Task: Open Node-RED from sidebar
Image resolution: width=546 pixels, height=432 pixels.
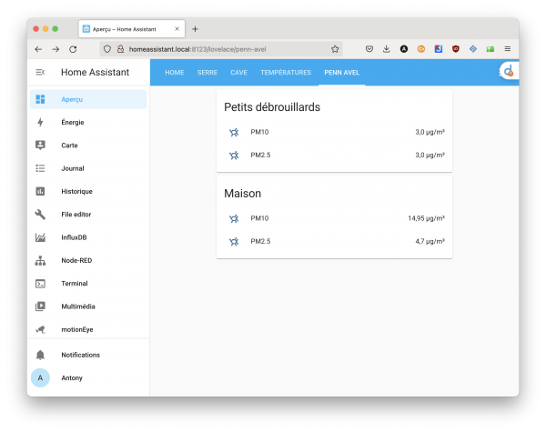Action: click(76, 261)
